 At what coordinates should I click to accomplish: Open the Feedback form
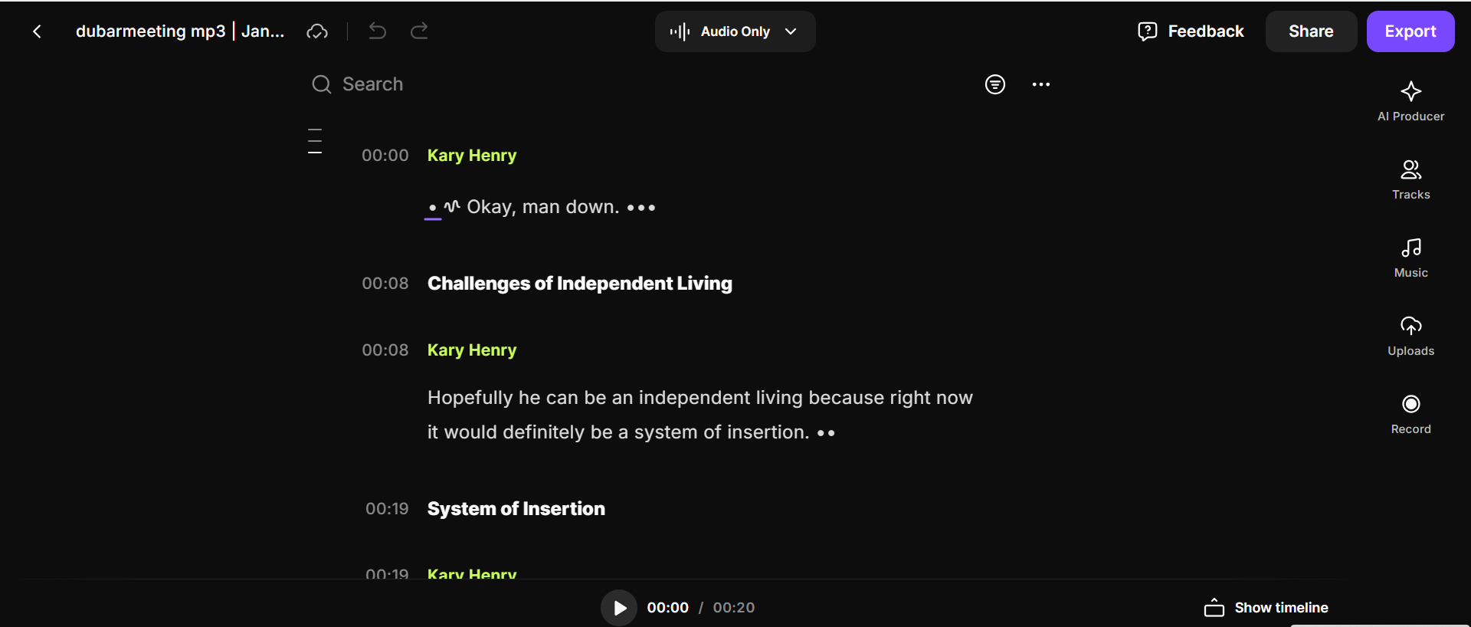pyautogui.click(x=1191, y=31)
